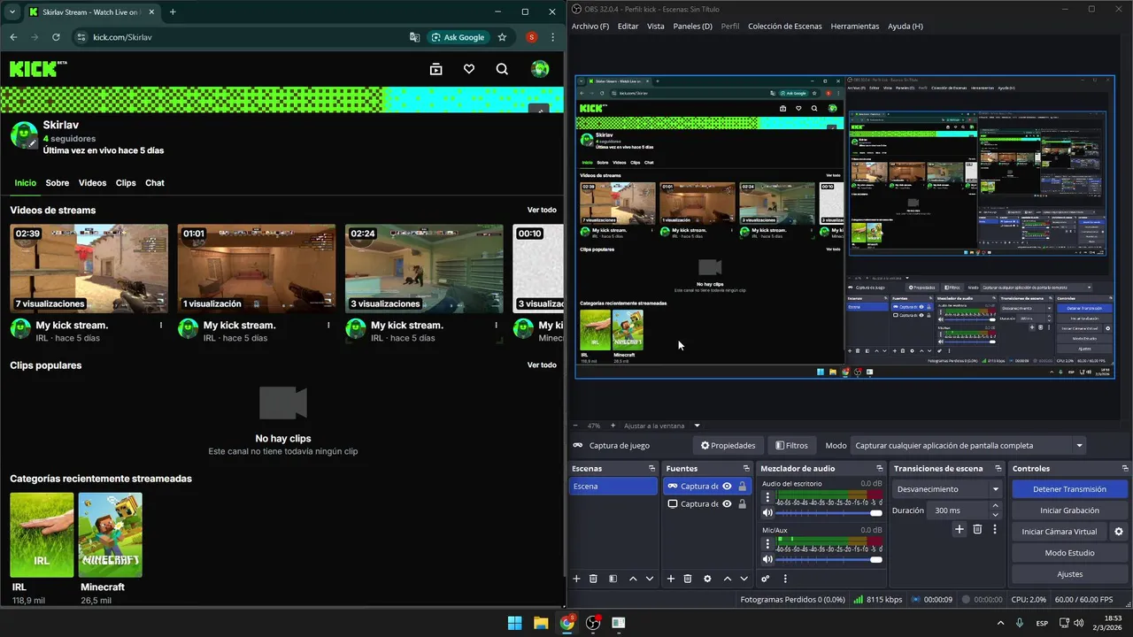
Task: Bookmark this page with the star icon
Action: click(x=502, y=37)
